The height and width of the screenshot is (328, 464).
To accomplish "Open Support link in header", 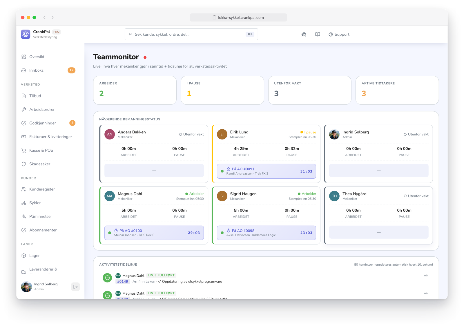I will (x=339, y=34).
